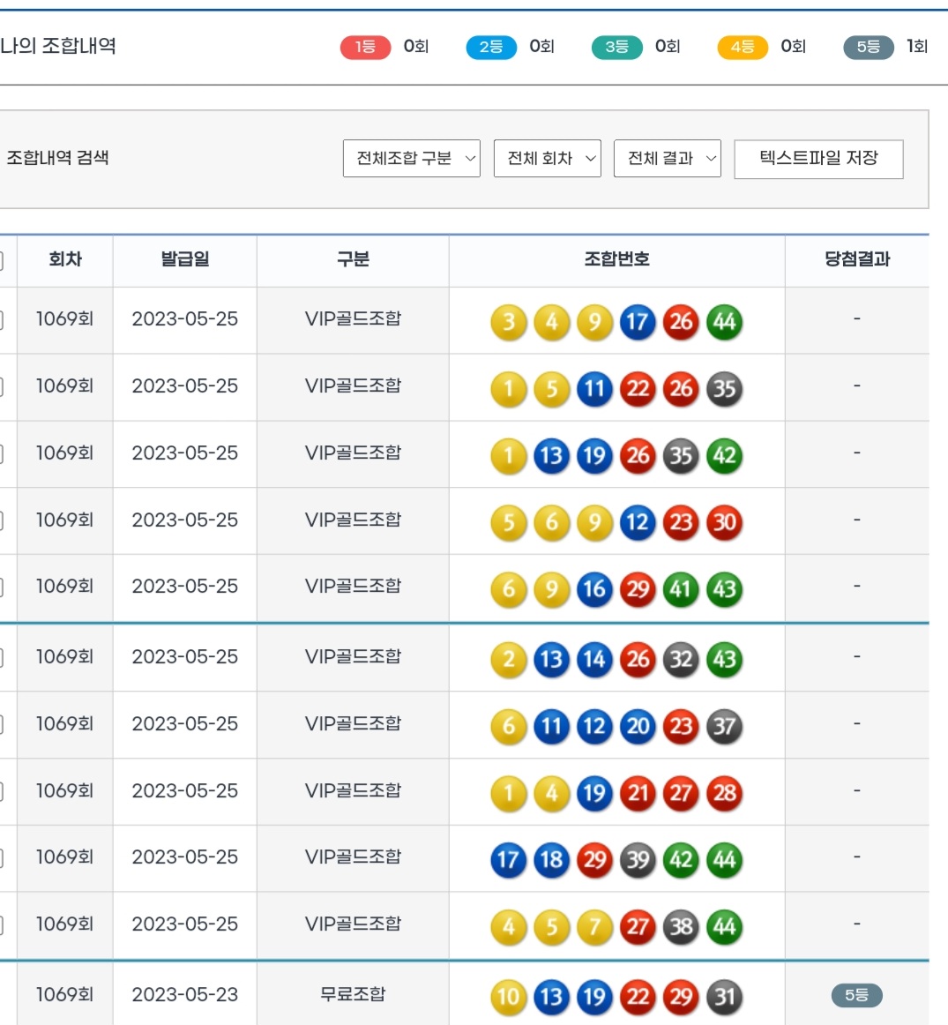This screenshot has width=948, height=1025.
Task: Click the 2023-05-23 date in the 무료조합 row
Action: click(185, 995)
